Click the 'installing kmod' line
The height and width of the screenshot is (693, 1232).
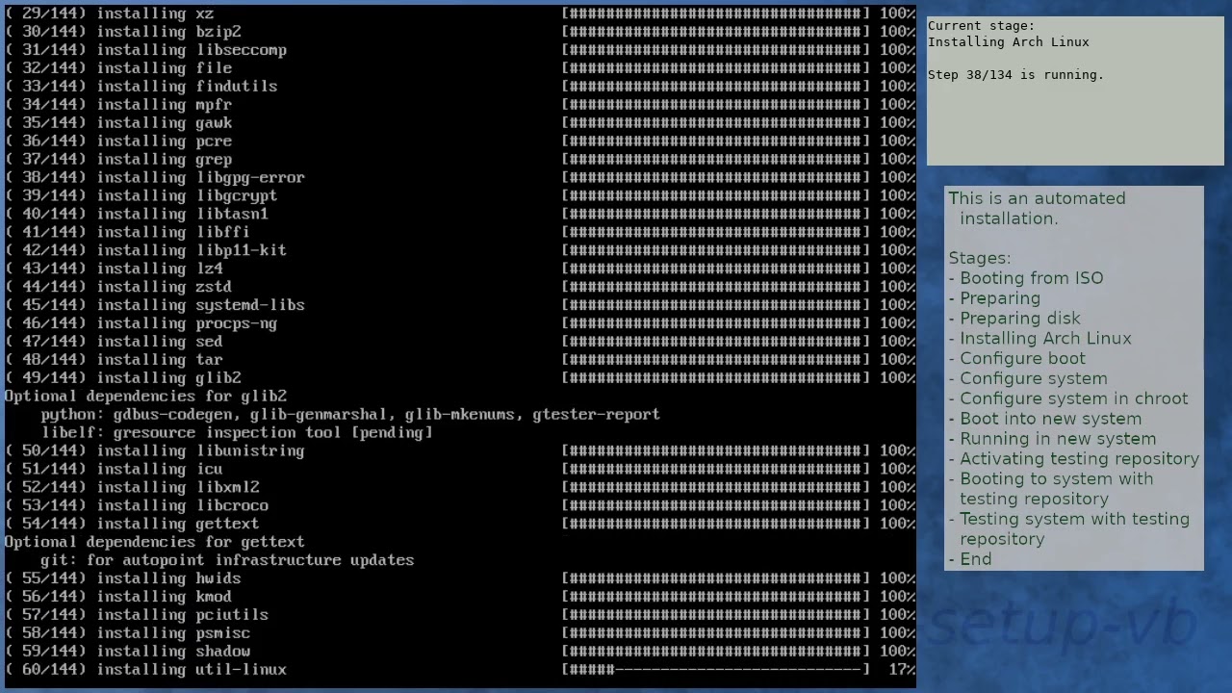[x=460, y=597]
